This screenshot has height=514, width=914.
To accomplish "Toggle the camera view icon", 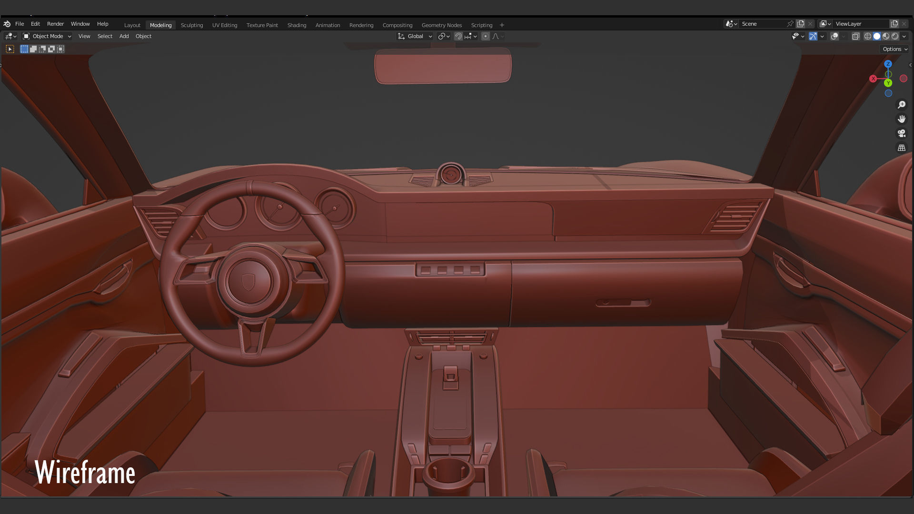I will [902, 133].
